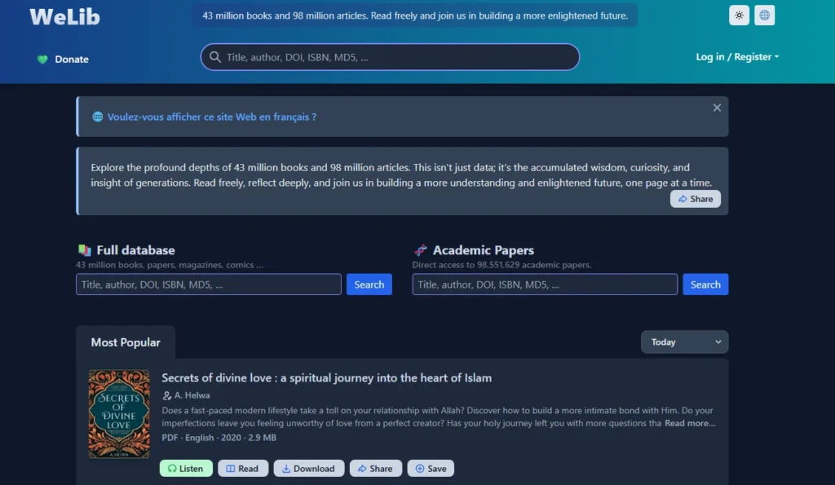The width and height of the screenshot is (835, 485).
Task: Click the Secrets of Divine Love cover thumbnail
Action: point(119,414)
